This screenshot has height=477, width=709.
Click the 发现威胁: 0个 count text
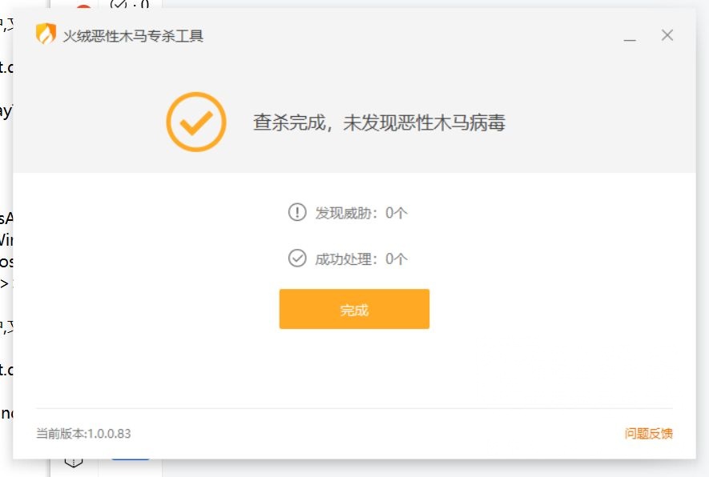(361, 213)
